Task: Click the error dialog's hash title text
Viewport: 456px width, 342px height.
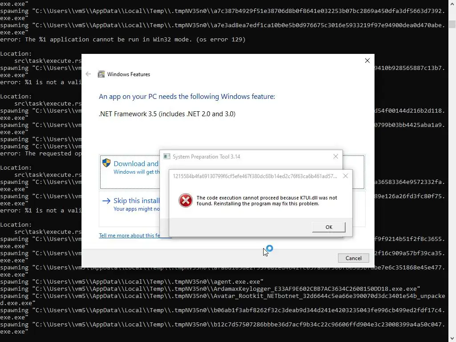Action: click(255, 176)
